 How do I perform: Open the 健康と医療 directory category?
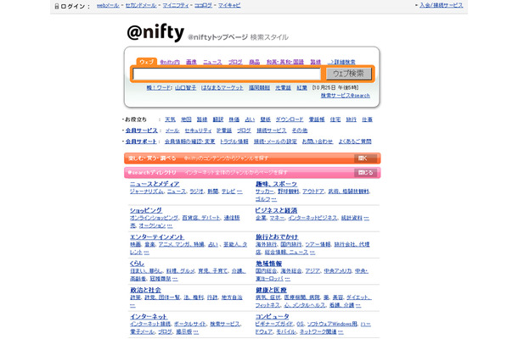pyautogui.click(x=271, y=290)
